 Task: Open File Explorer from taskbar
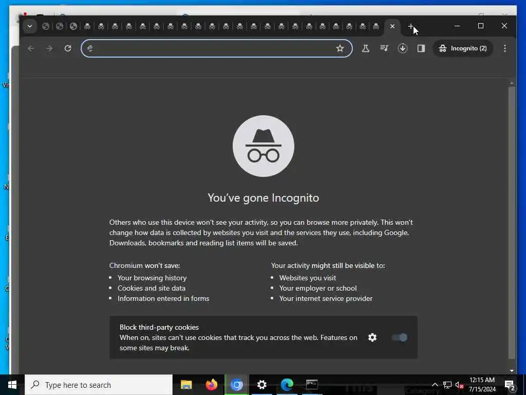pyautogui.click(x=186, y=385)
